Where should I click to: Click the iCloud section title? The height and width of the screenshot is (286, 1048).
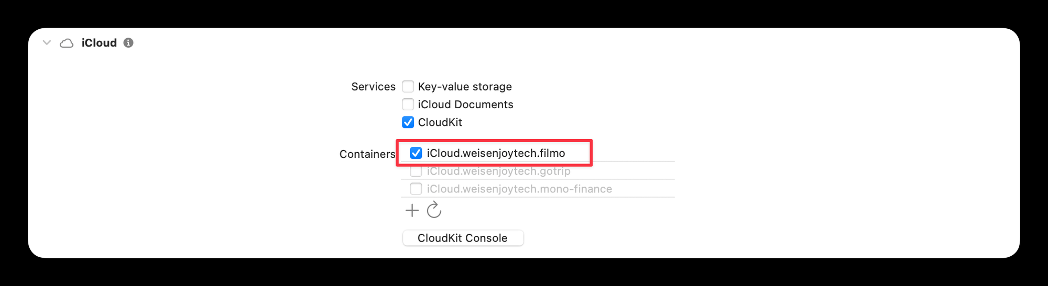pos(99,43)
